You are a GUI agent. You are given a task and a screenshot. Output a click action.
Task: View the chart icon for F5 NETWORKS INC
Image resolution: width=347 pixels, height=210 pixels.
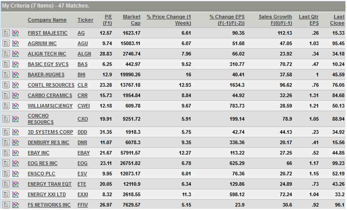pos(16,205)
